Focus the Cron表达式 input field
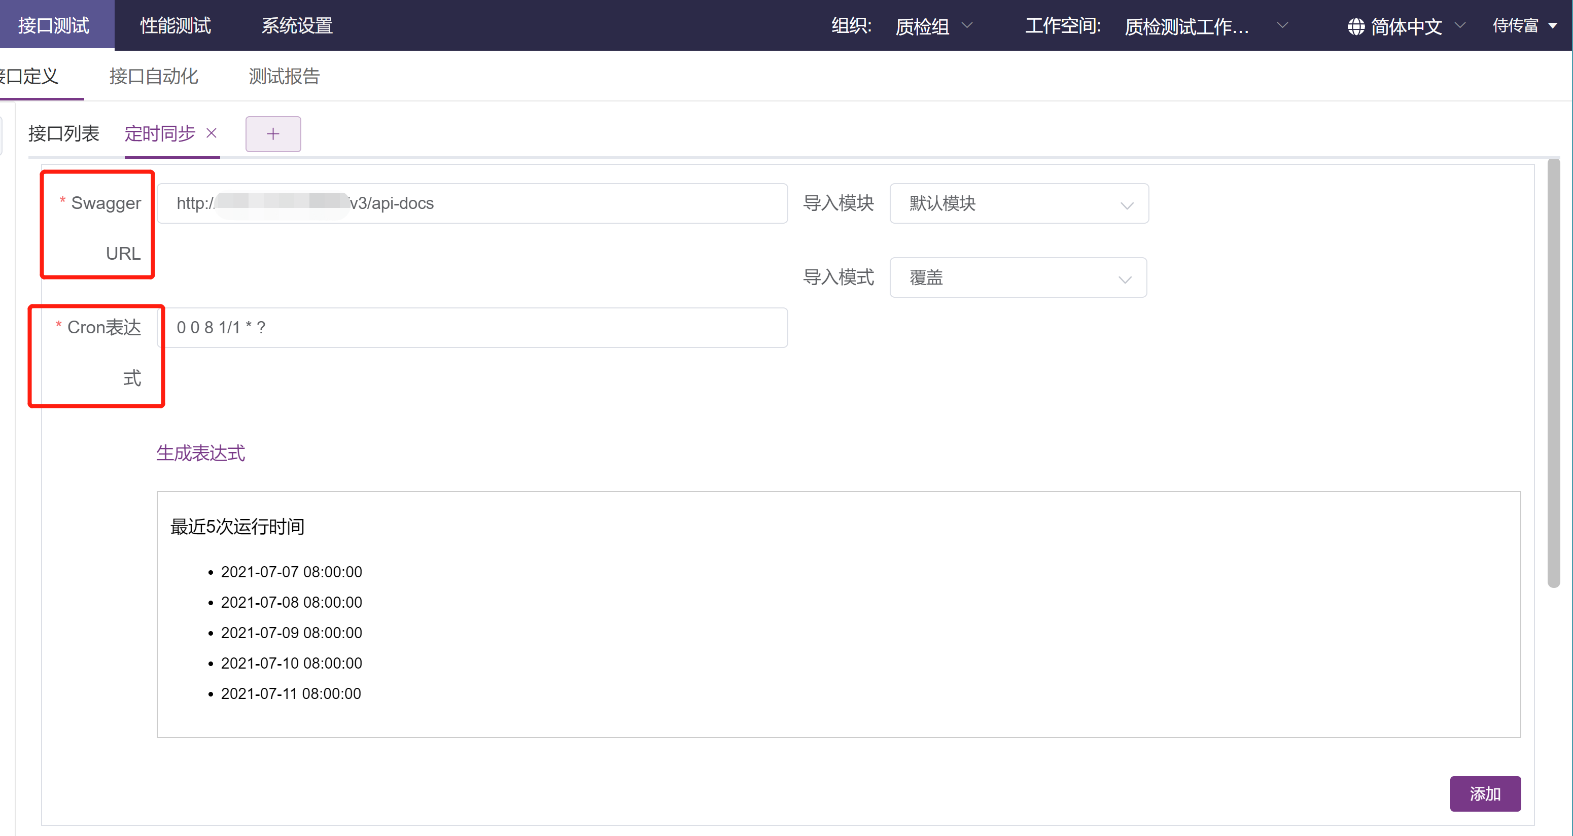Image resolution: width=1573 pixels, height=836 pixels. 472,327
